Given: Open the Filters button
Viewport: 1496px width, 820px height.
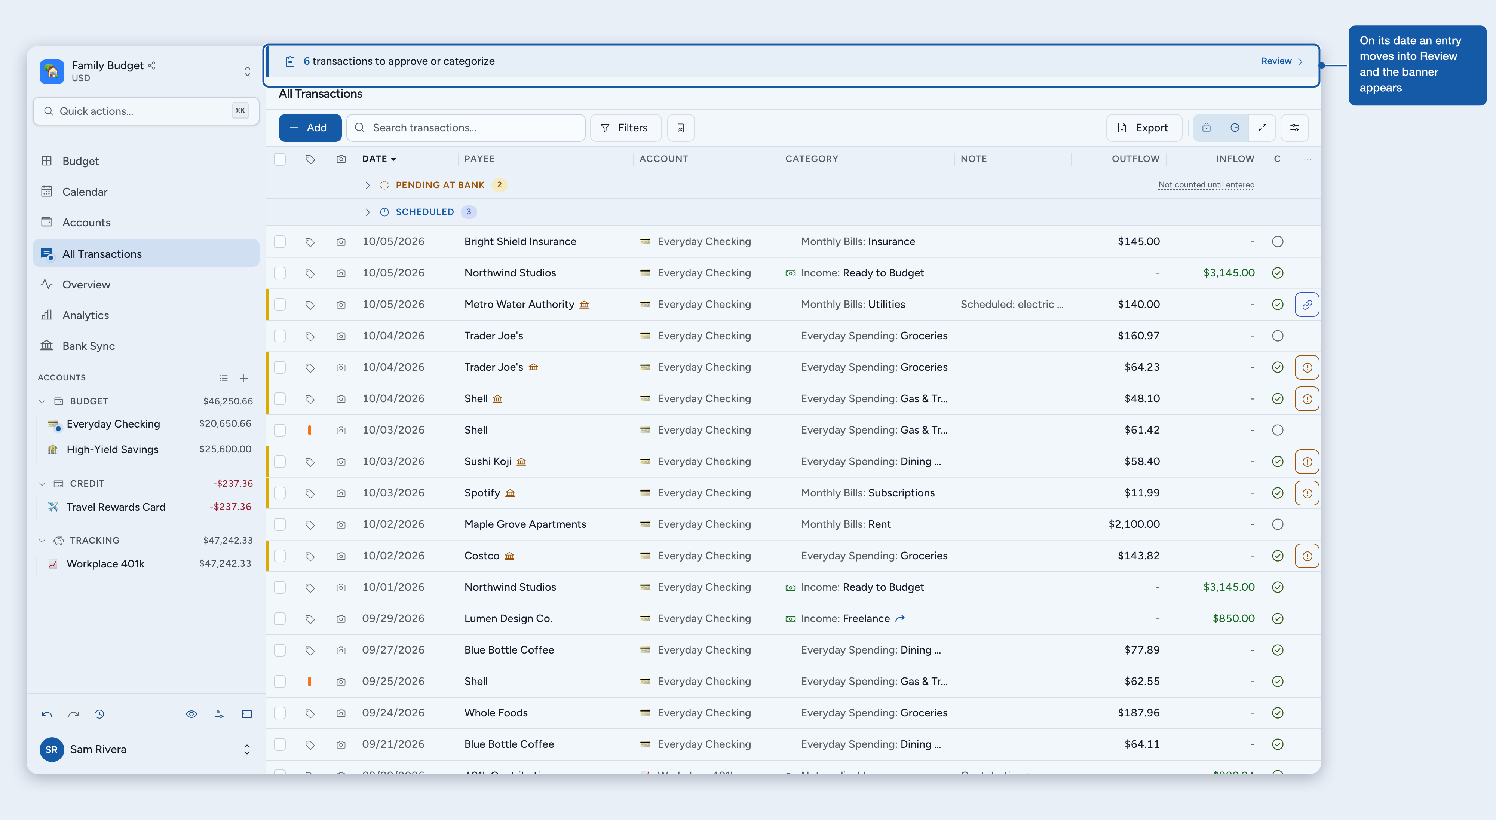Looking at the screenshot, I should 625,128.
